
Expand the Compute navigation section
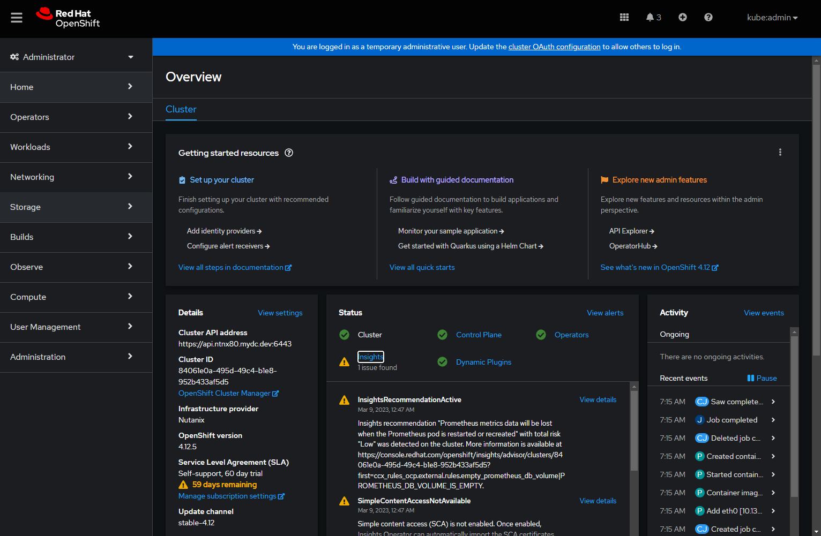click(76, 297)
